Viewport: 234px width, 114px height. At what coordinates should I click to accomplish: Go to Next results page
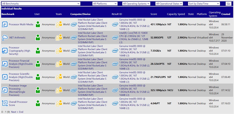point(14,112)
